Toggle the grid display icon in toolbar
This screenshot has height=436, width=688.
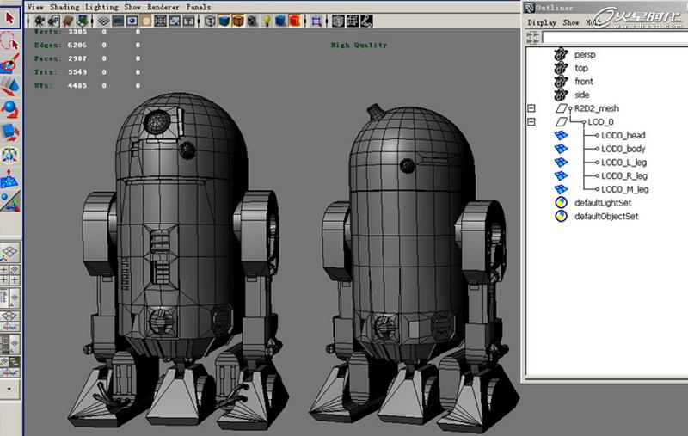[104, 21]
